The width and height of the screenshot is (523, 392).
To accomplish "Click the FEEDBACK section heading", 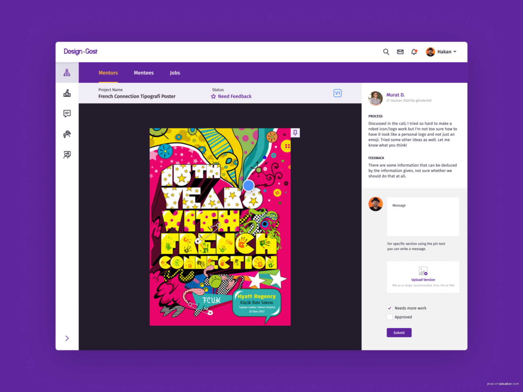I will [x=376, y=158].
